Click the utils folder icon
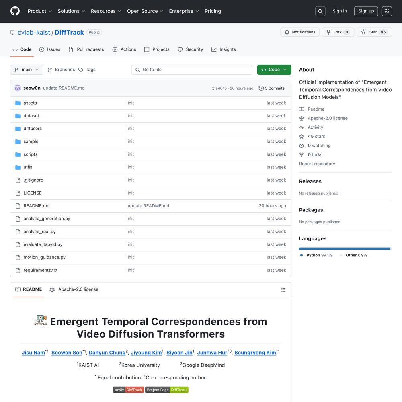Image resolution: width=402 pixels, height=402 pixels. pyautogui.click(x=18, y=167)
